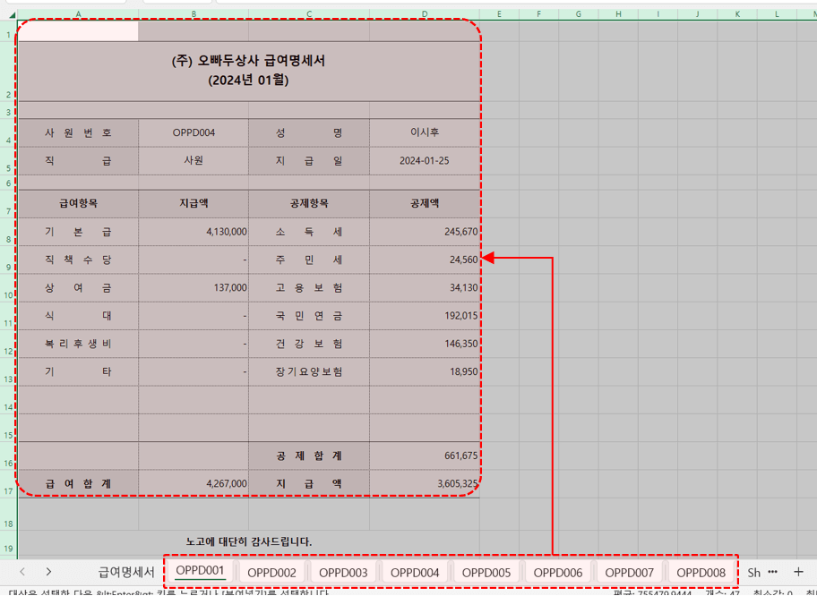Select row 4 header

[8, 132]
